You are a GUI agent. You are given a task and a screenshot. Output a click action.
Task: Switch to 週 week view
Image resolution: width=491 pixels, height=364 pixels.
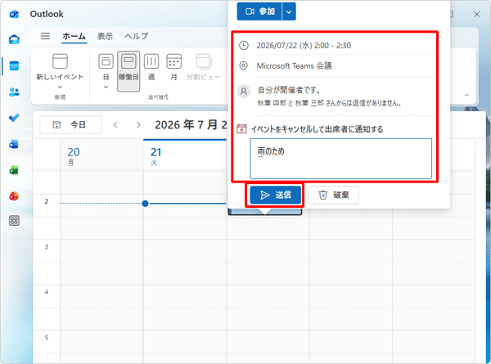(x=151, y=67)
